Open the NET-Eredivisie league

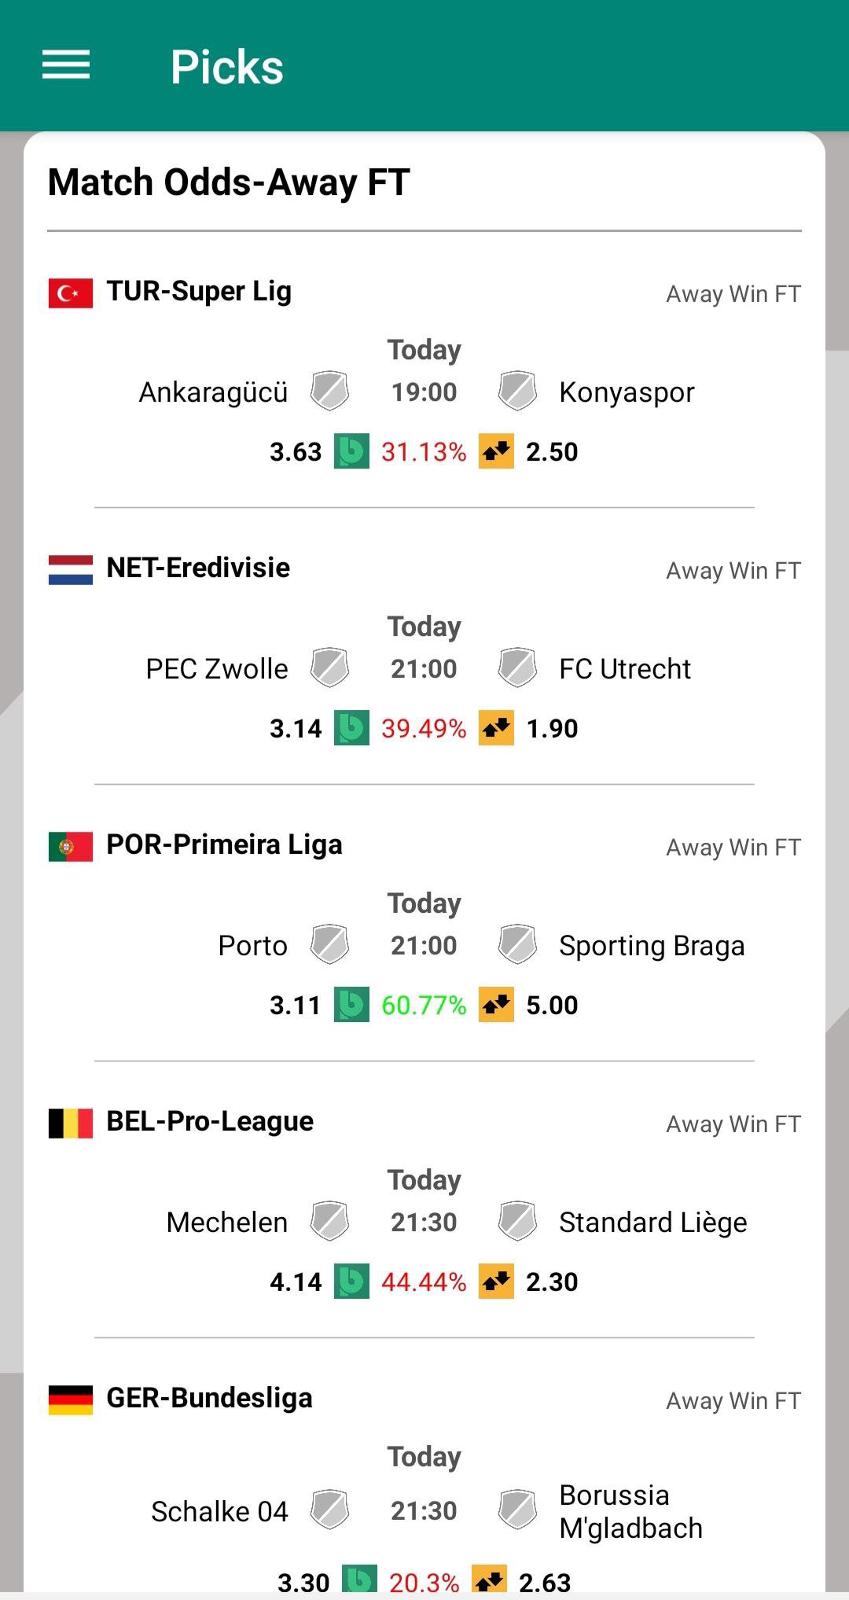coord(198,568)
